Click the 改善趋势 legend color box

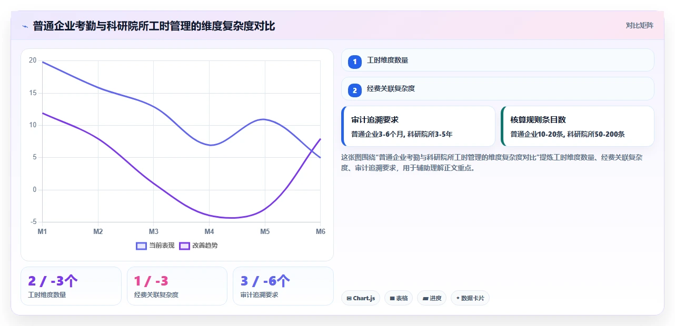point(184,246)
